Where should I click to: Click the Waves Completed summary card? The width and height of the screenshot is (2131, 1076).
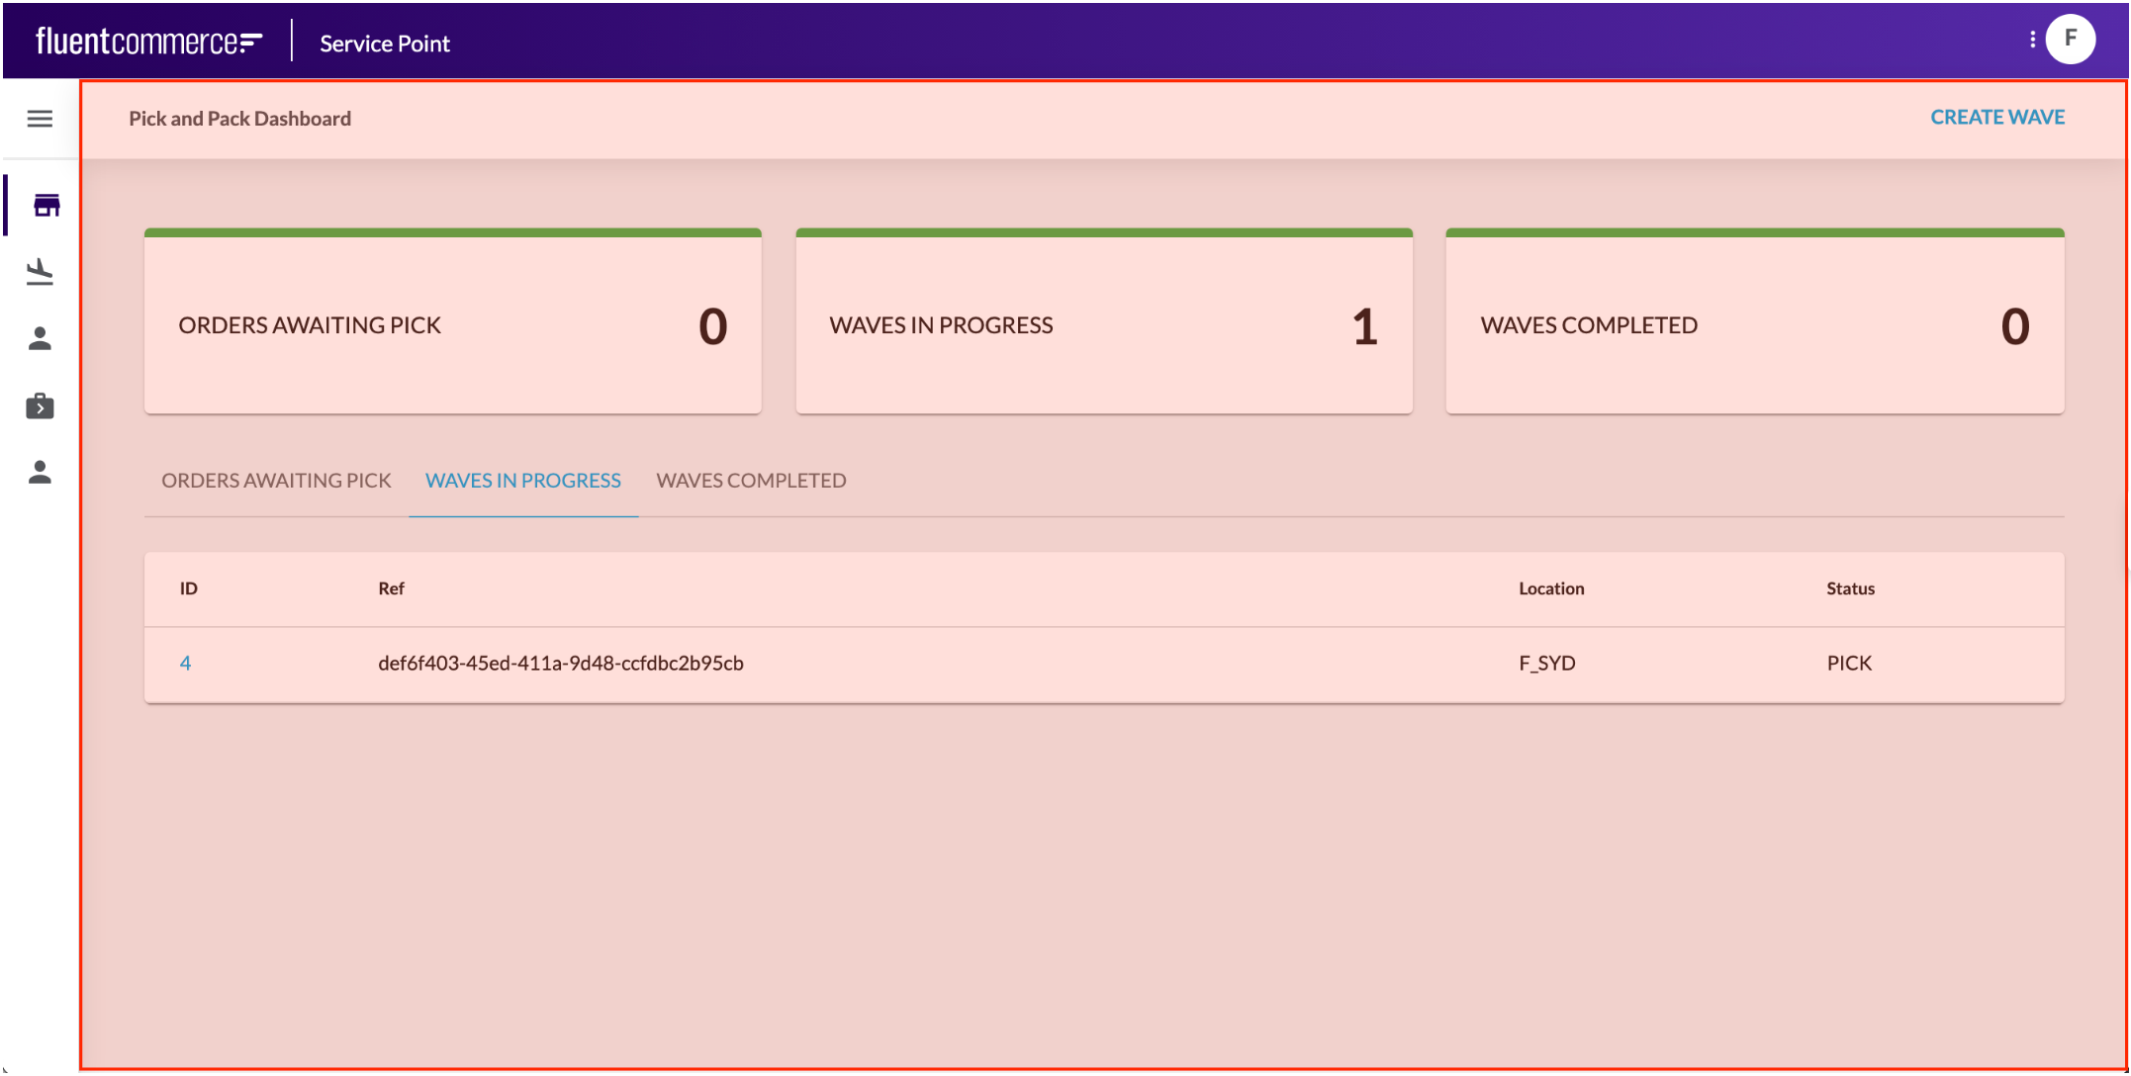click(x=1754, y=324)
